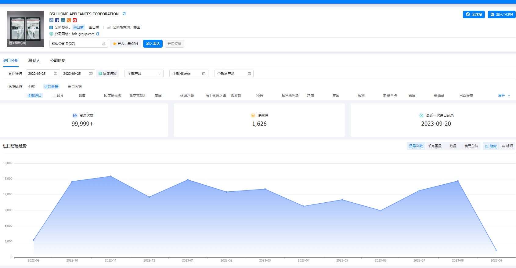The image size is (516, 268).
Task: Click the 贸易次数 bar chart icon
Action: tap(75, 115)
